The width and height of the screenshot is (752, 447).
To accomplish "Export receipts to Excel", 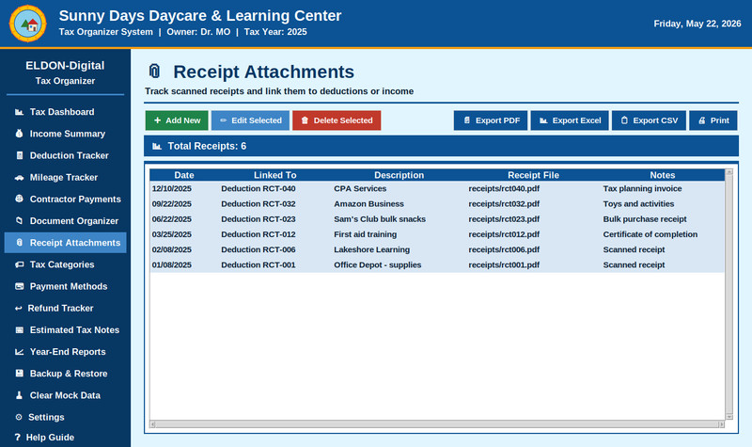I will pos(570,120).
